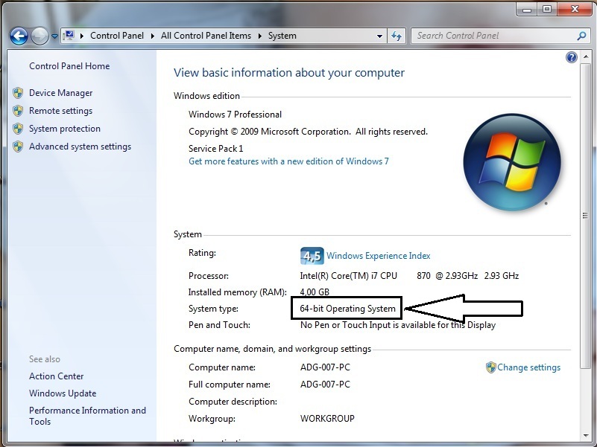
Task: Click the 64-bit Operating System value
Action: point(347,309)
